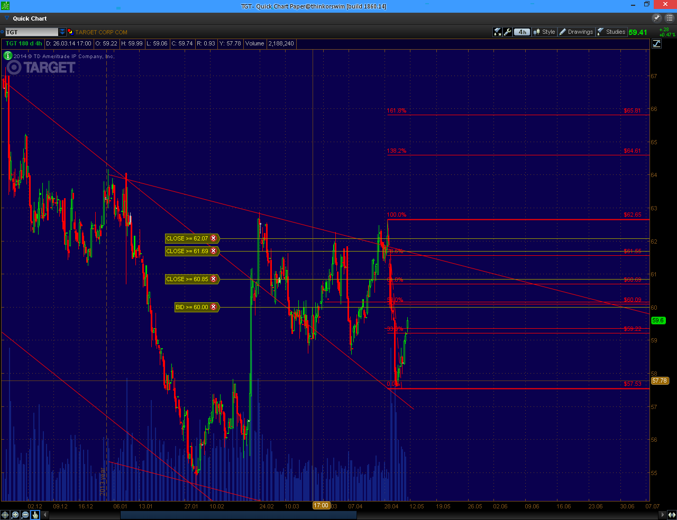Viewport: 677px width, 520px height.
Task: Click the 161.8% Fibonacci level label
Action: [x=396, y=111]
